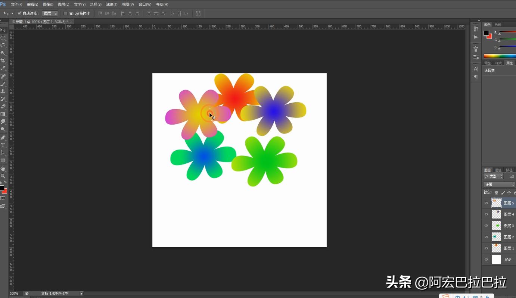The height and width of the screenshot is (298, 516).
Task: Activate the Crop tool
Action: pos(3,60)
